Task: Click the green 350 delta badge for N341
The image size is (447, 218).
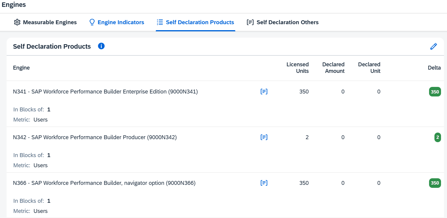Action: 435,92
